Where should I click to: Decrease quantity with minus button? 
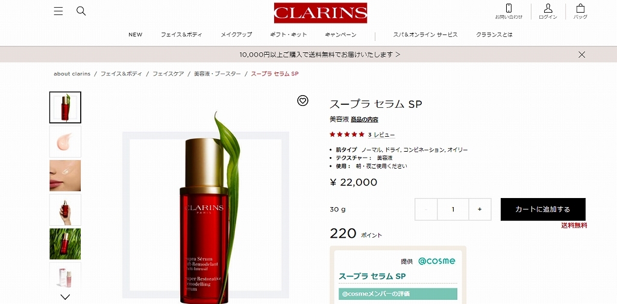click(426, 209)
